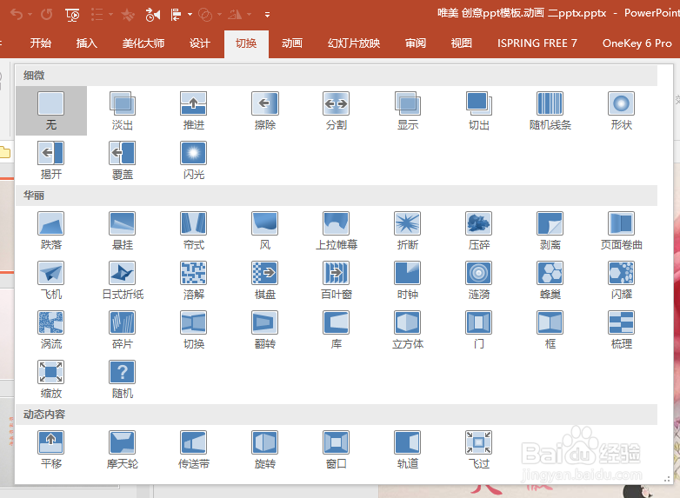This screenshot has height=498, width=680.
Task: Choose the 覆盖 cover transition
Action: (x=123, y=161)
